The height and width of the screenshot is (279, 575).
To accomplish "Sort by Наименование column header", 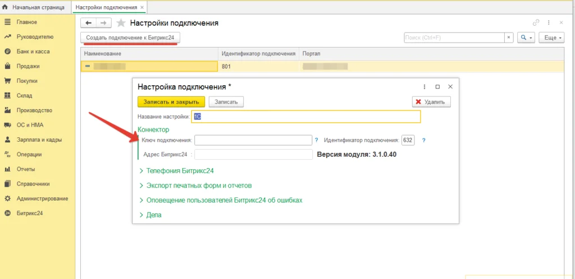I will click(149, 54).
